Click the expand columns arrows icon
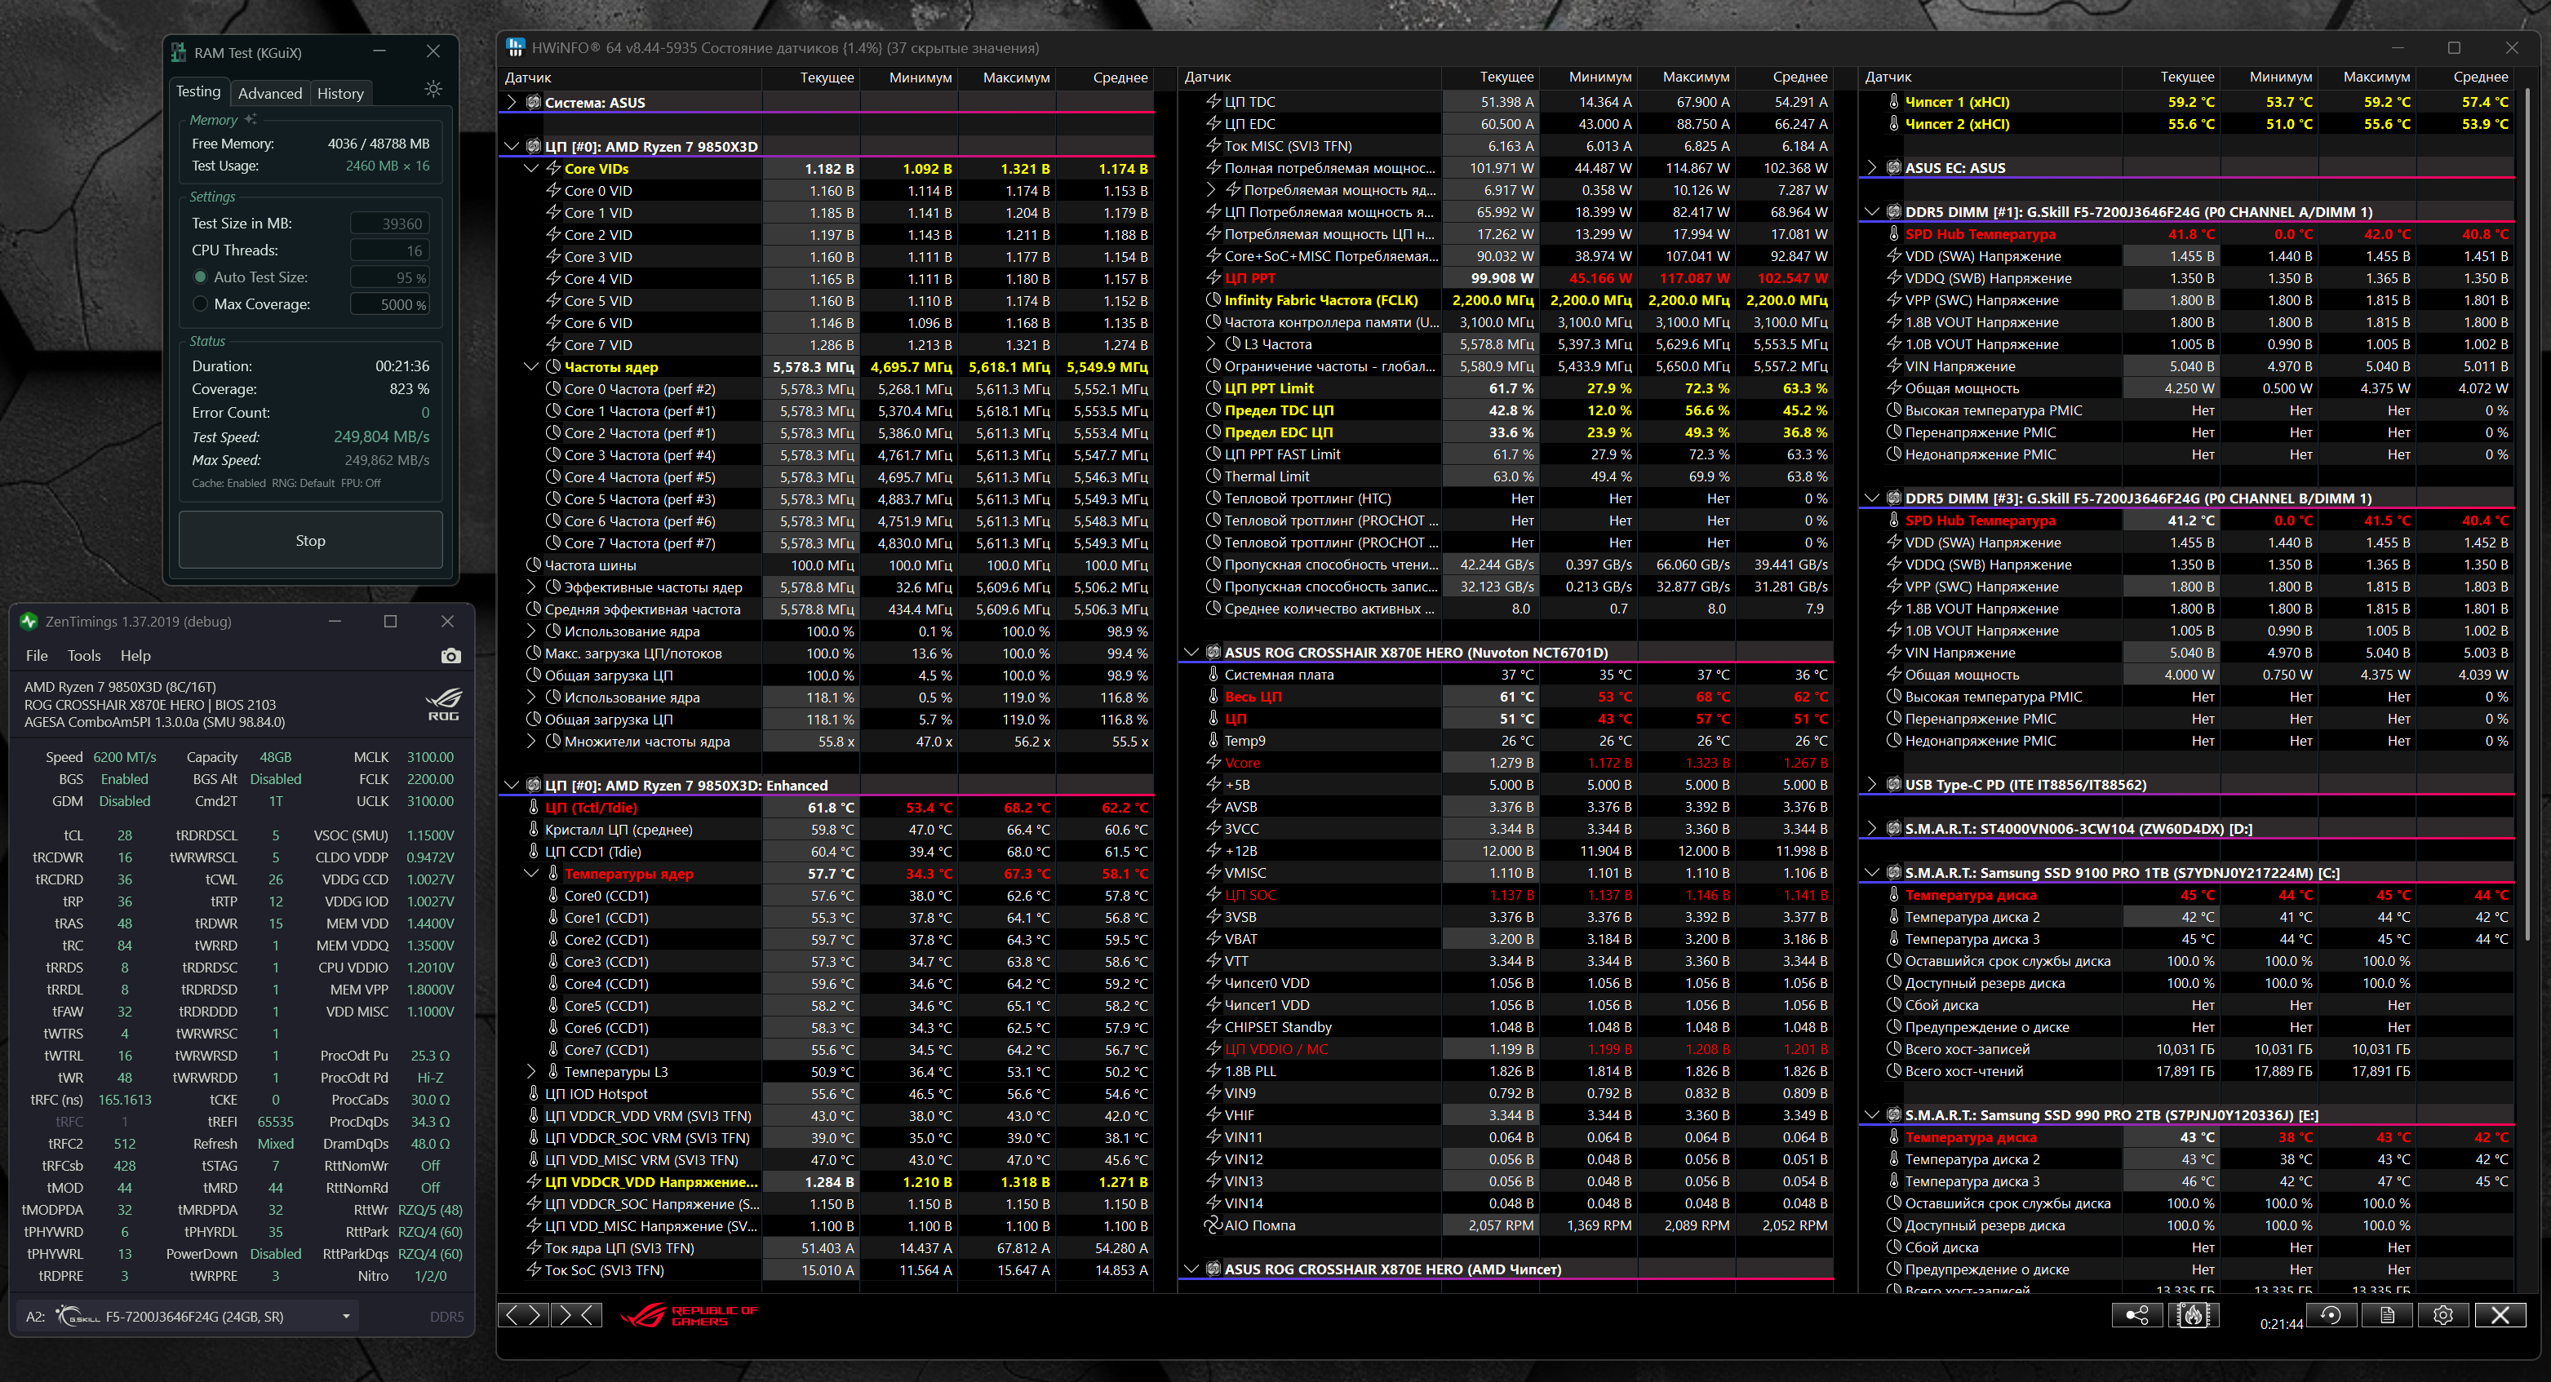Image resolution: width=2551 pixels, height=1382 pixels. pos(523,1314)
